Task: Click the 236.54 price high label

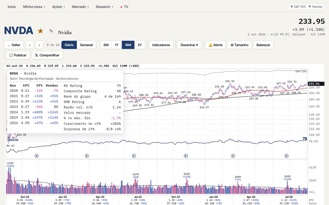Action: click(230, 81)
